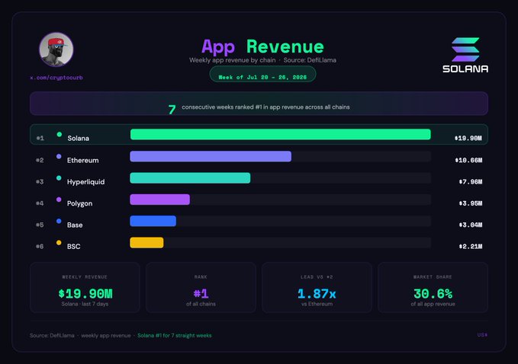Open the Market Share 30.6% card
This screenshot has width=518, height=364.
433,288
